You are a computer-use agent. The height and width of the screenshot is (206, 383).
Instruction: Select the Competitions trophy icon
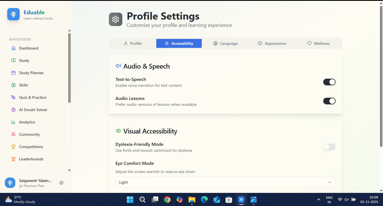coord(13,147)
